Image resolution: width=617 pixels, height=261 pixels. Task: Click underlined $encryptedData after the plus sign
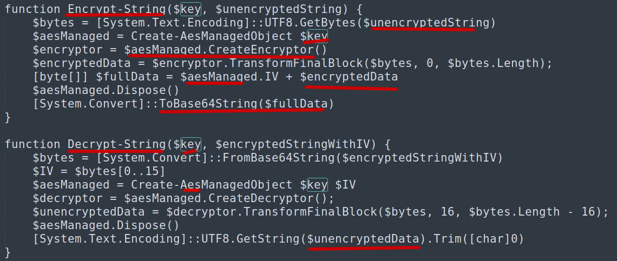pos(349,77)
